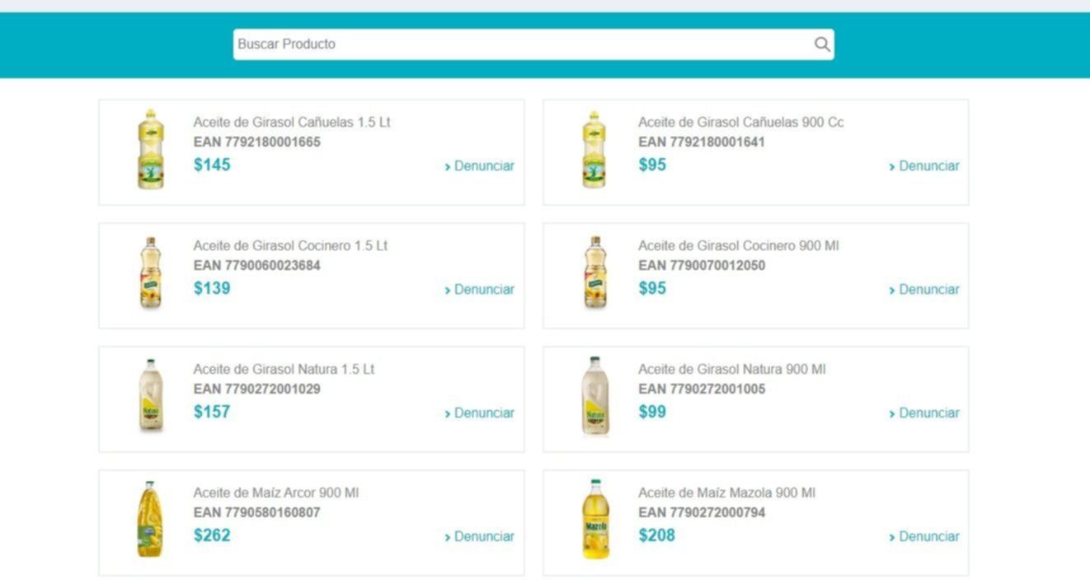Report Natura 900 Ml sunflower oil
The image size is (1090, 583).
point(924,413)
